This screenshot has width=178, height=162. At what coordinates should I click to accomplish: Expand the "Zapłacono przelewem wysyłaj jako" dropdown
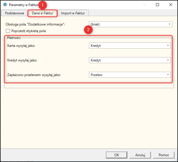pos(130,75)
